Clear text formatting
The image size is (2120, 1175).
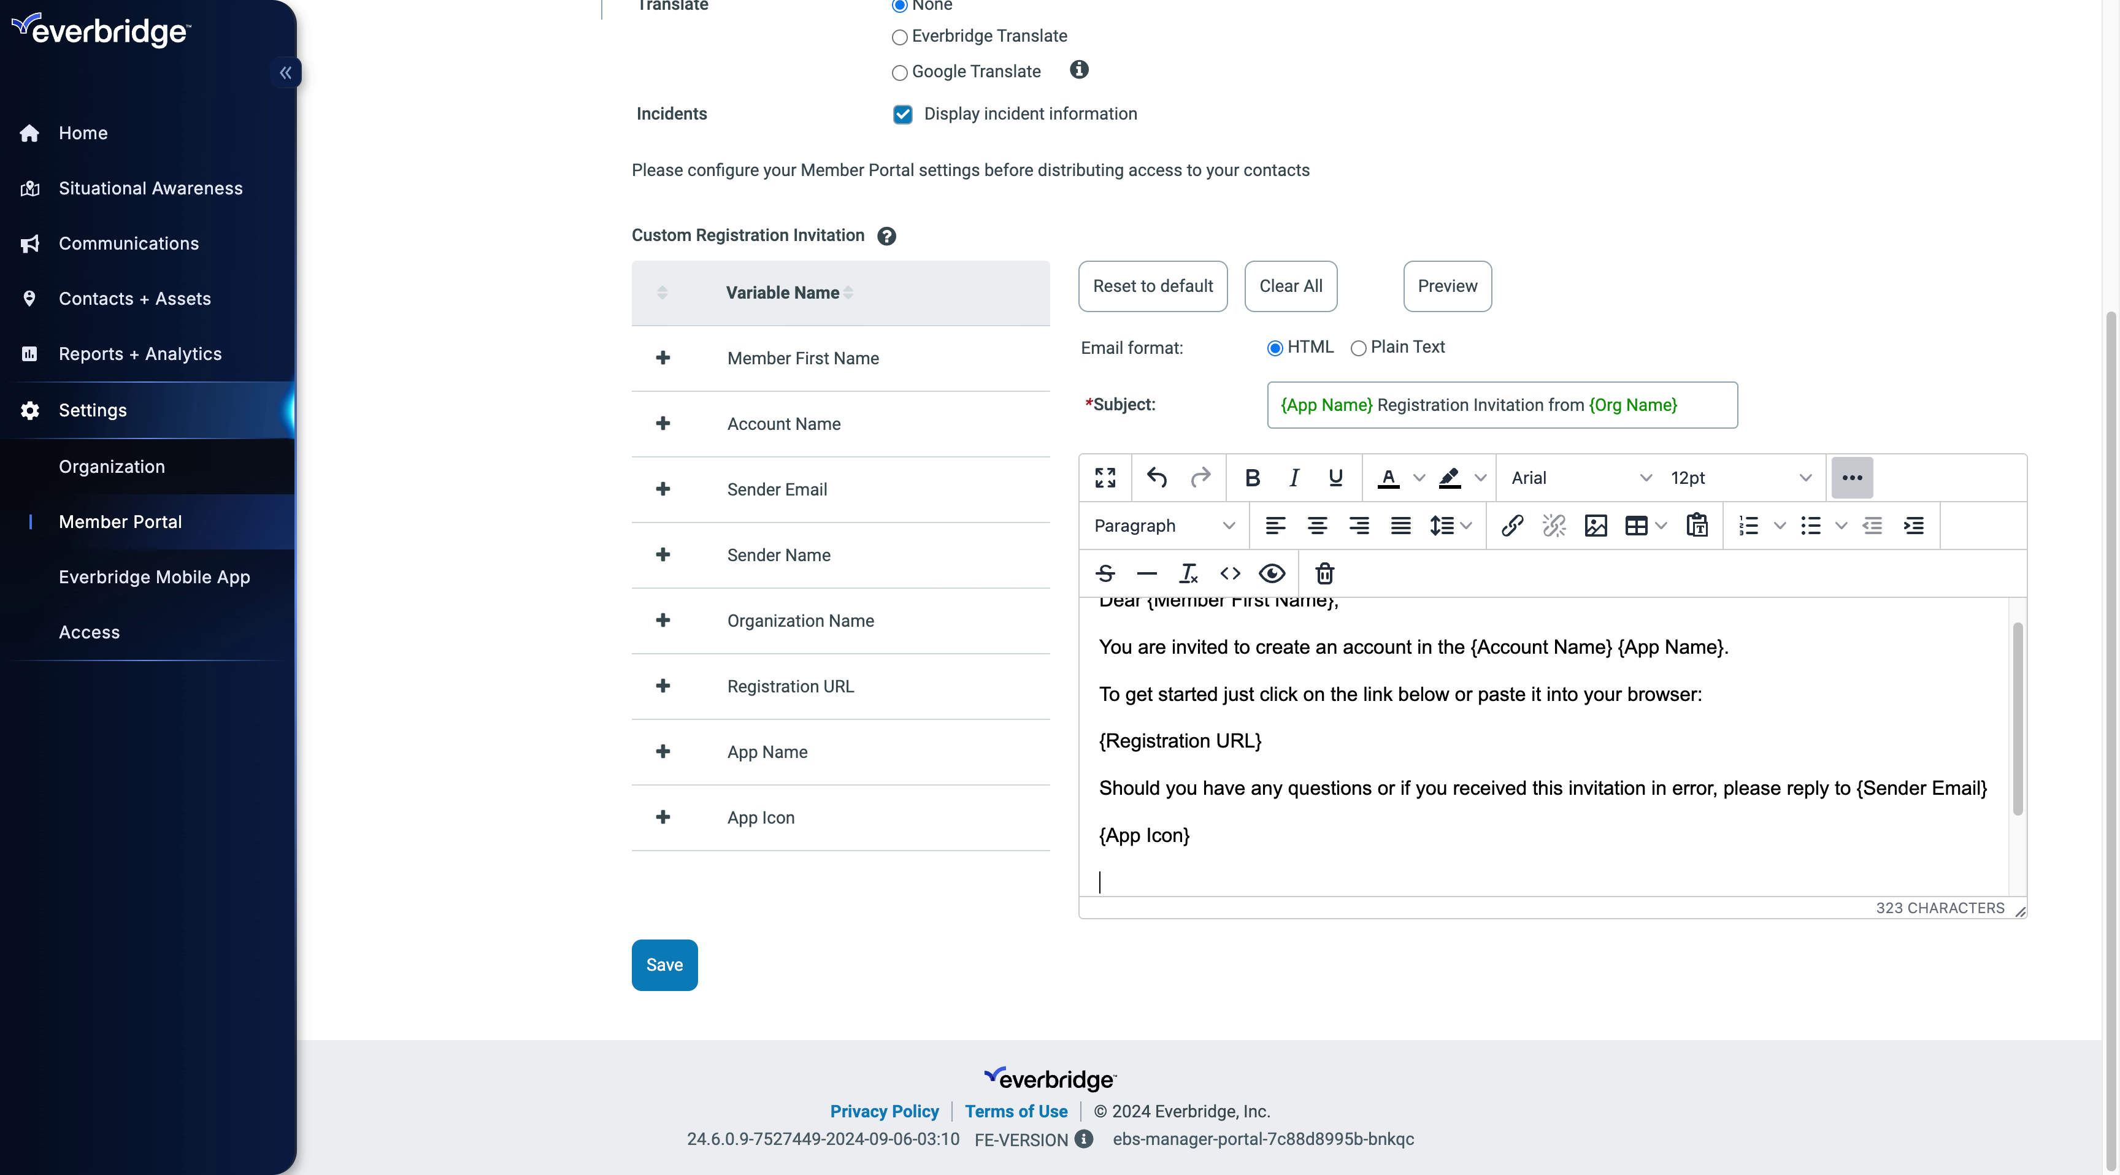(1188, 573)
